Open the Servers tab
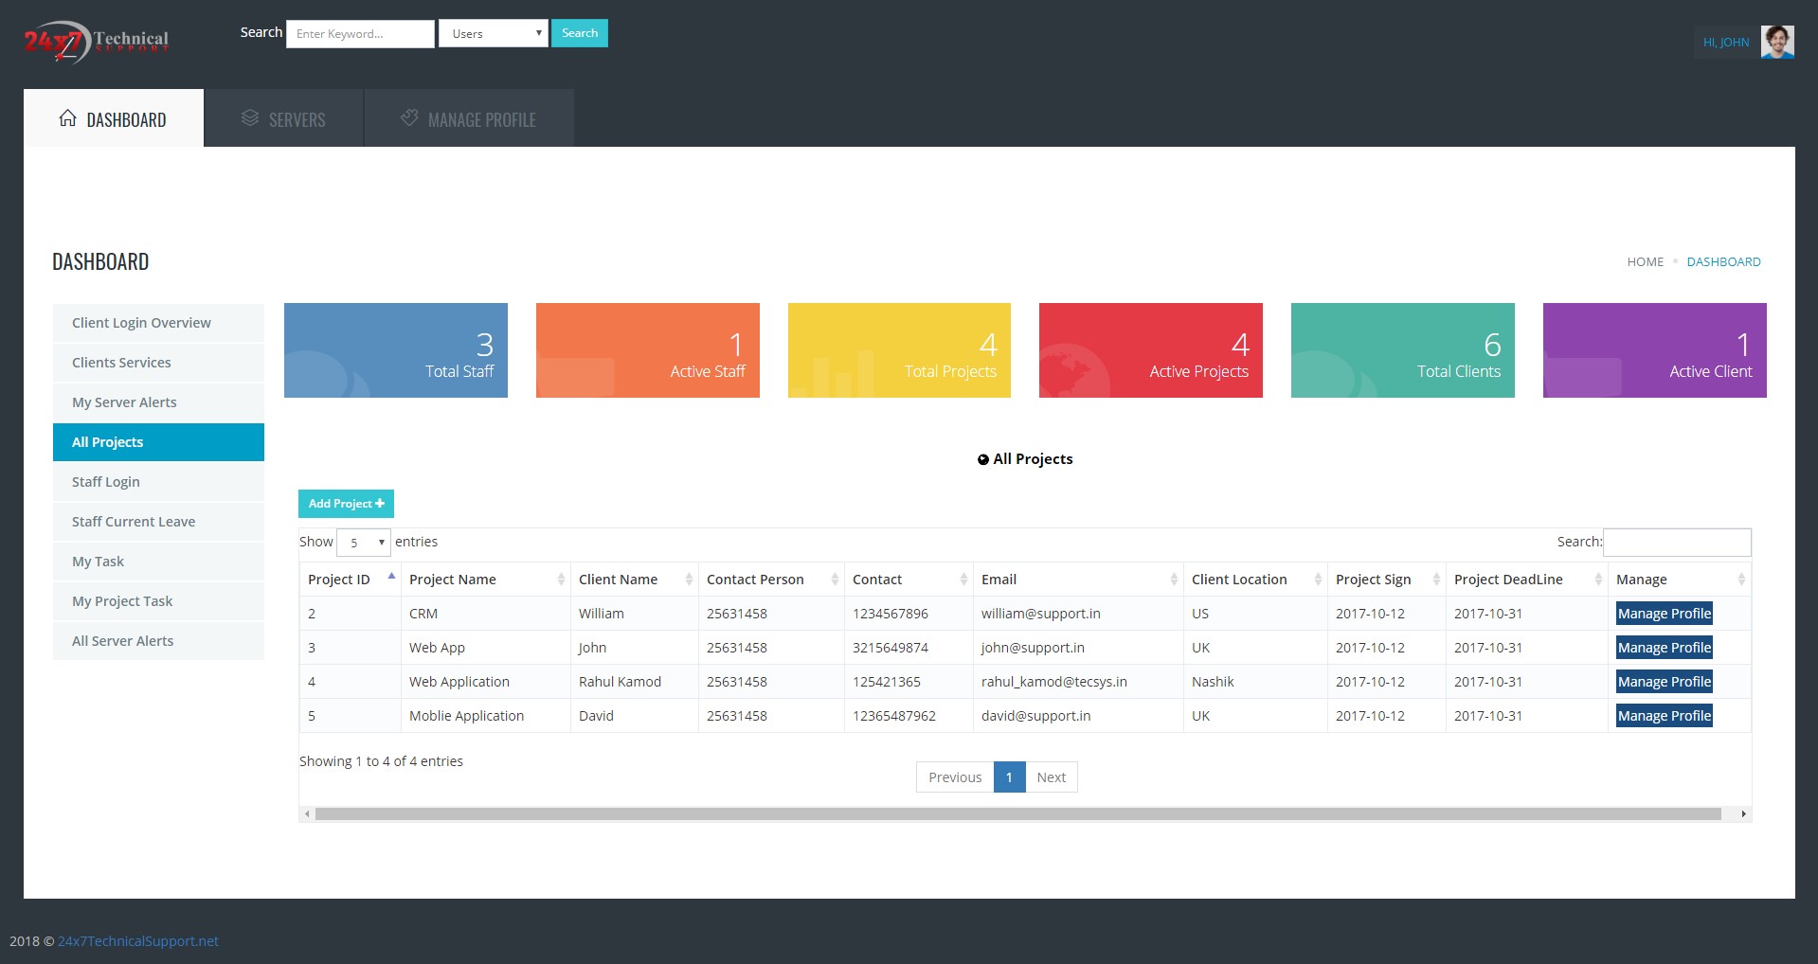The image size is (1818, 964). pos(283,119)
